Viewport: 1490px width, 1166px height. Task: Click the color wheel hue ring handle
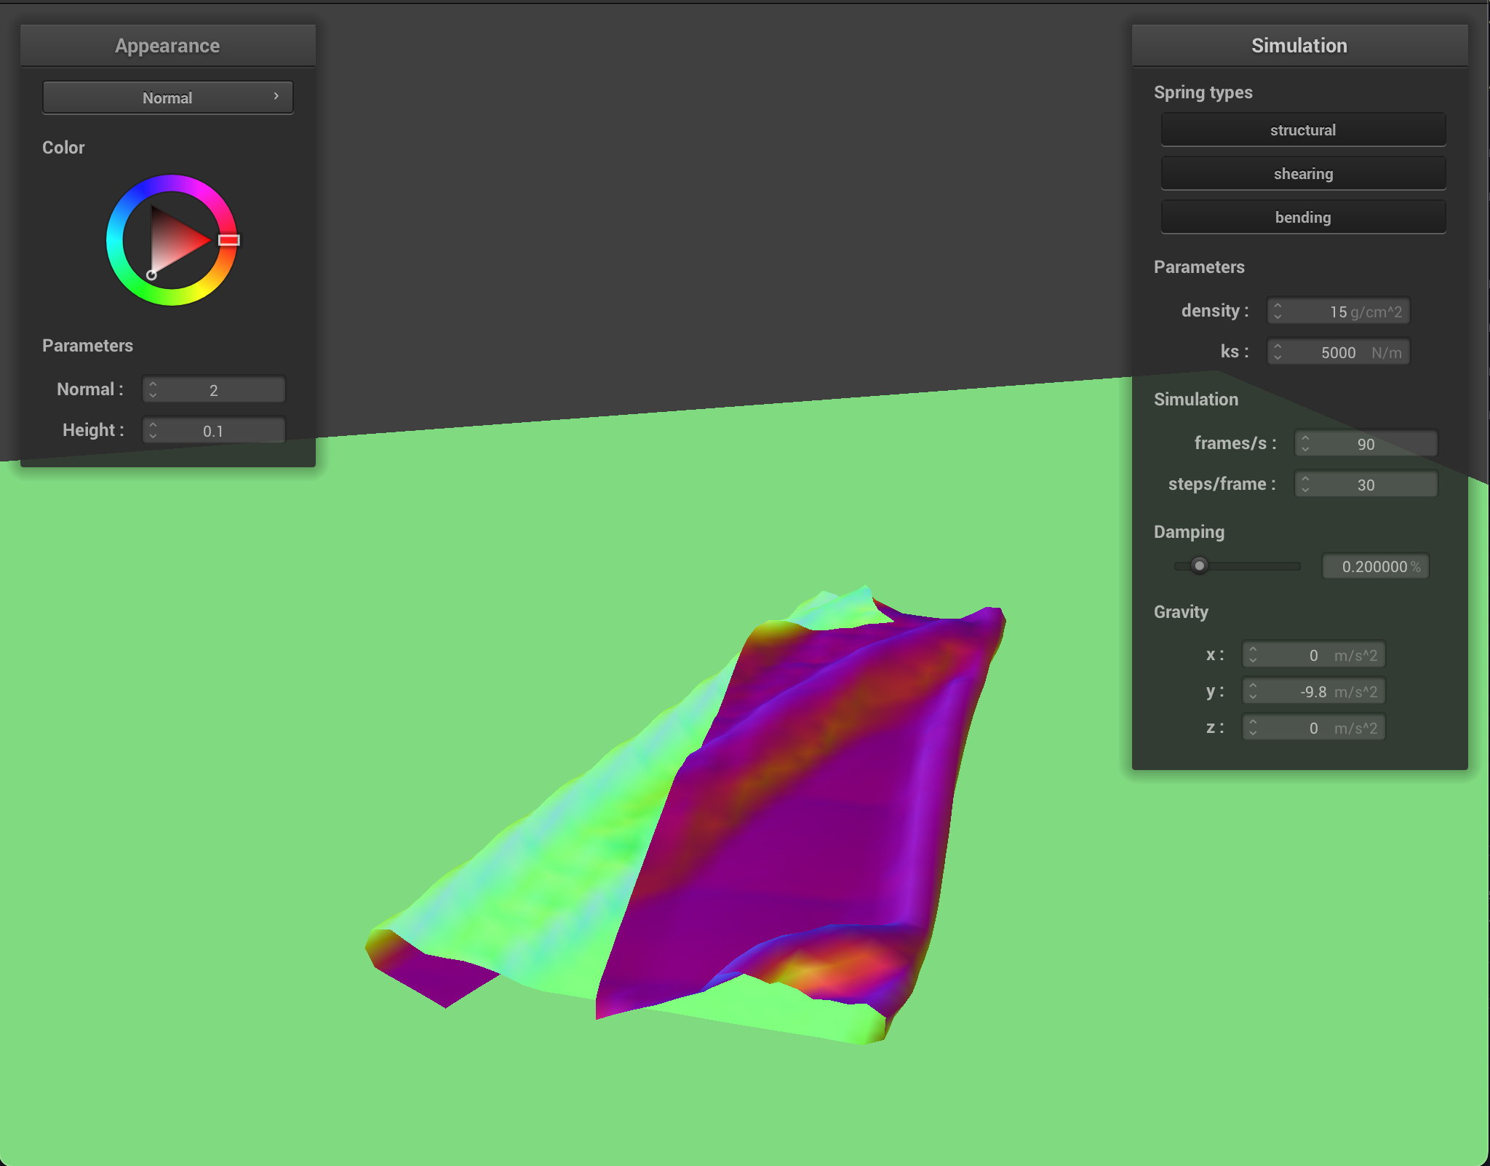tap(229, 240)
